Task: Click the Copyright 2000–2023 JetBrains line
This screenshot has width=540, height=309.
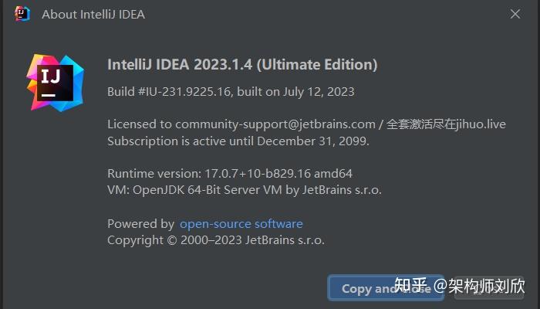Action: [215, 240]
